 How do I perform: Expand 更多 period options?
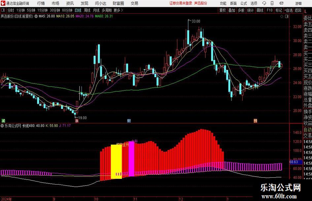pyautogui.click(x=119, y=10)
